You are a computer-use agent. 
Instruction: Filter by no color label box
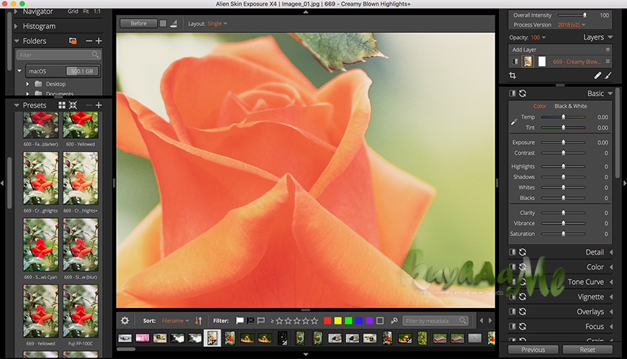(x=380, y=321)
